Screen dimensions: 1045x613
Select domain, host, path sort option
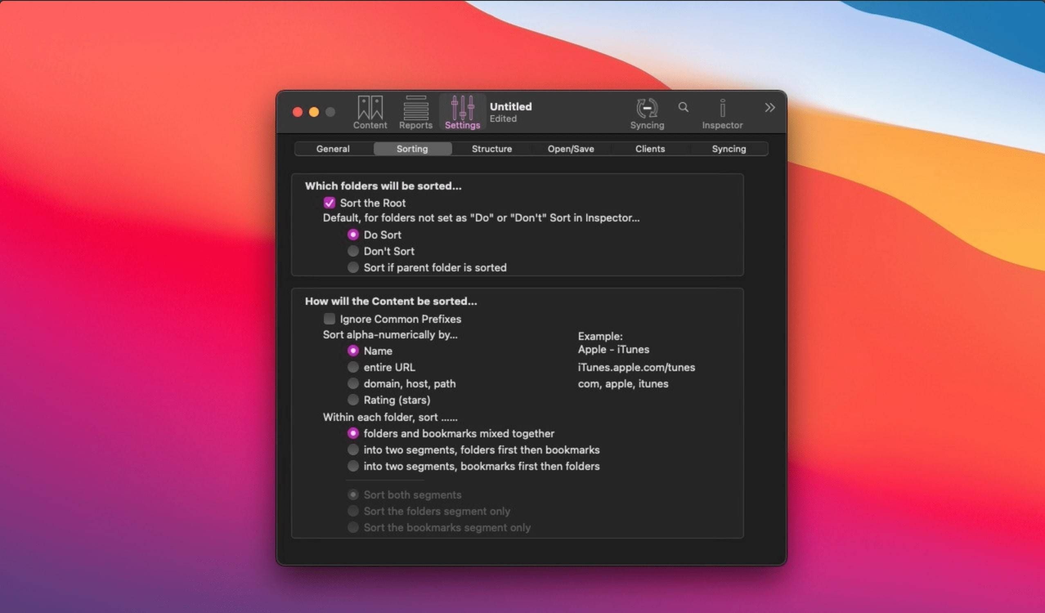353,383
